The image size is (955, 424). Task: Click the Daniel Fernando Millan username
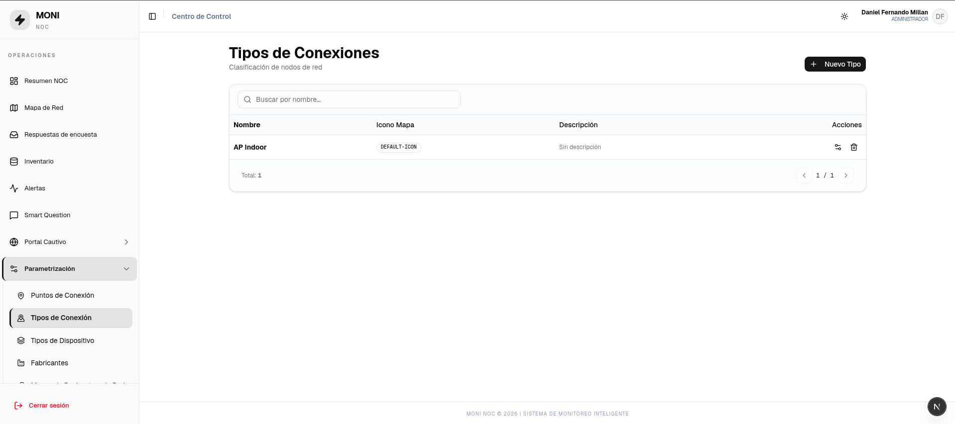[x=895, y=12]
